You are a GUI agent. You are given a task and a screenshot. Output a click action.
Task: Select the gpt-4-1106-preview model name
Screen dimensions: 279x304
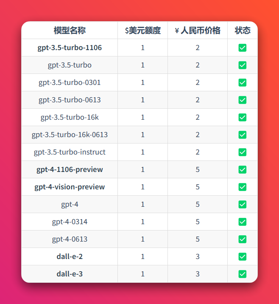(70, 170)
